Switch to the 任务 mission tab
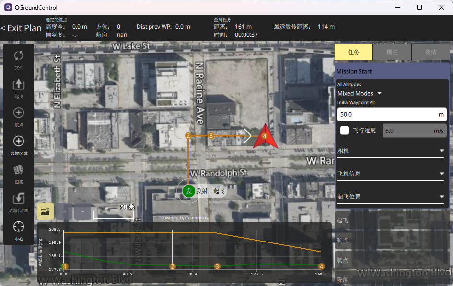Image resolution: width=453 pixels, height=286 pixels. 354,52
